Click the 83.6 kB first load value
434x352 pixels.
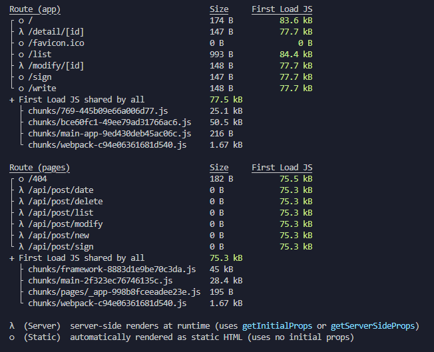[296, 21]
